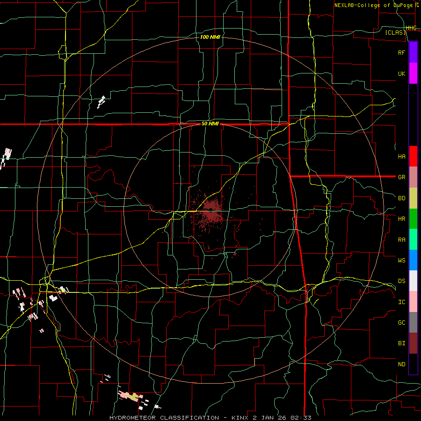Click the HYDROMETEOR CLASSIFICATION caption text

click(164, 418)
